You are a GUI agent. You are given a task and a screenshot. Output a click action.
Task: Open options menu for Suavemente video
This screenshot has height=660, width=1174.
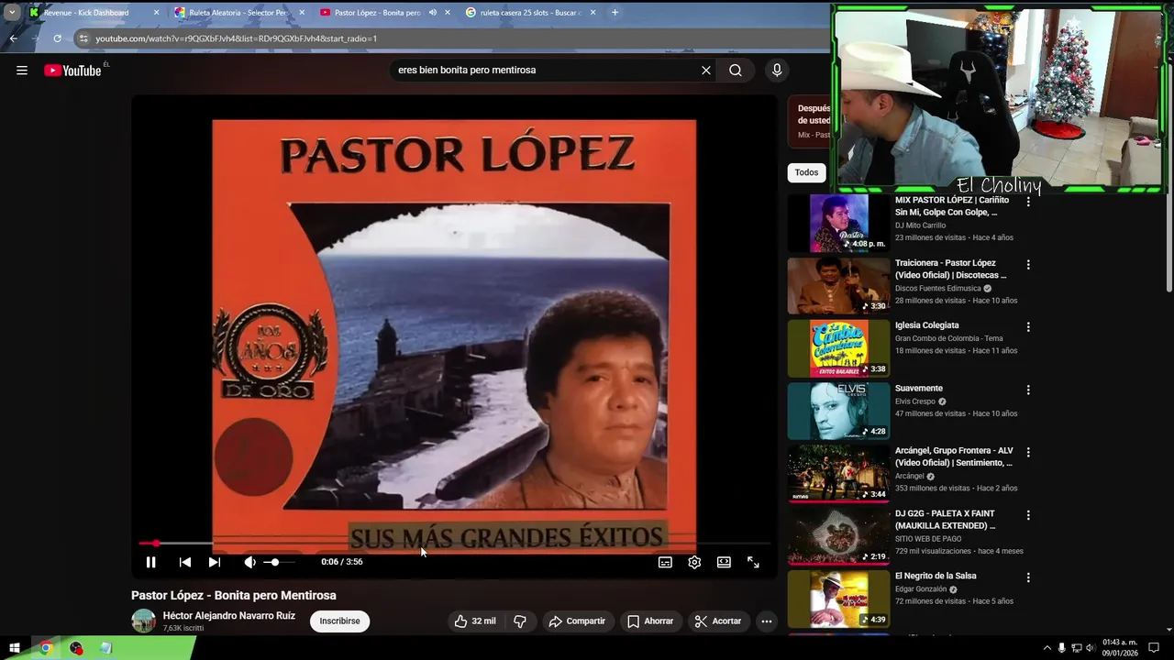point(1028,390)
